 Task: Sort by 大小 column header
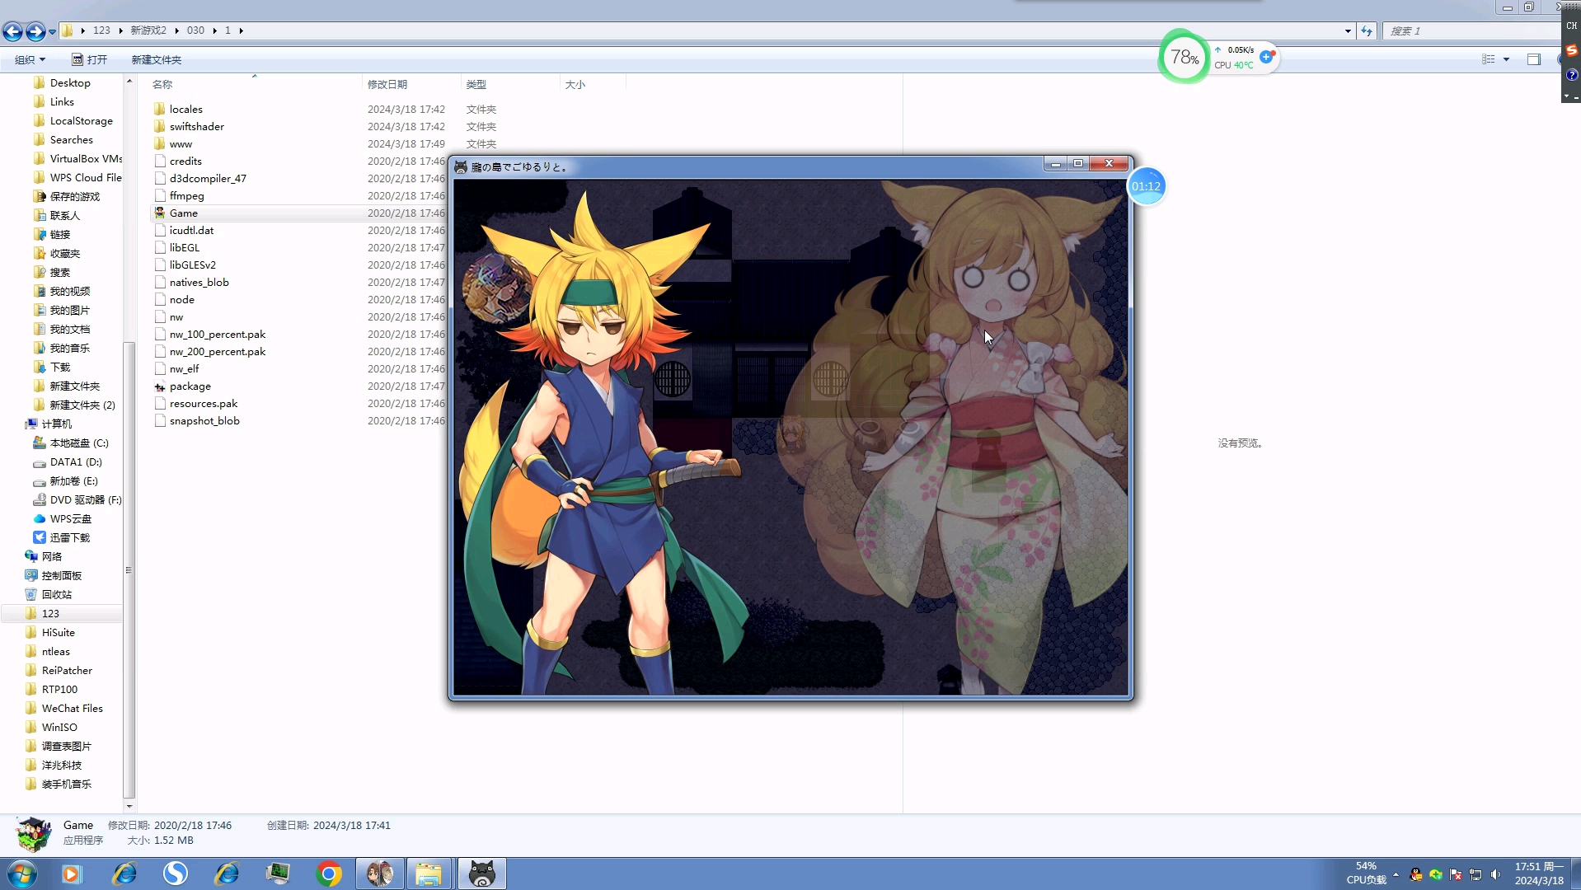tap(575, 84)
